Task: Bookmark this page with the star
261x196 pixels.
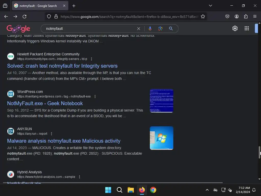Action: (x=203, y=17)
